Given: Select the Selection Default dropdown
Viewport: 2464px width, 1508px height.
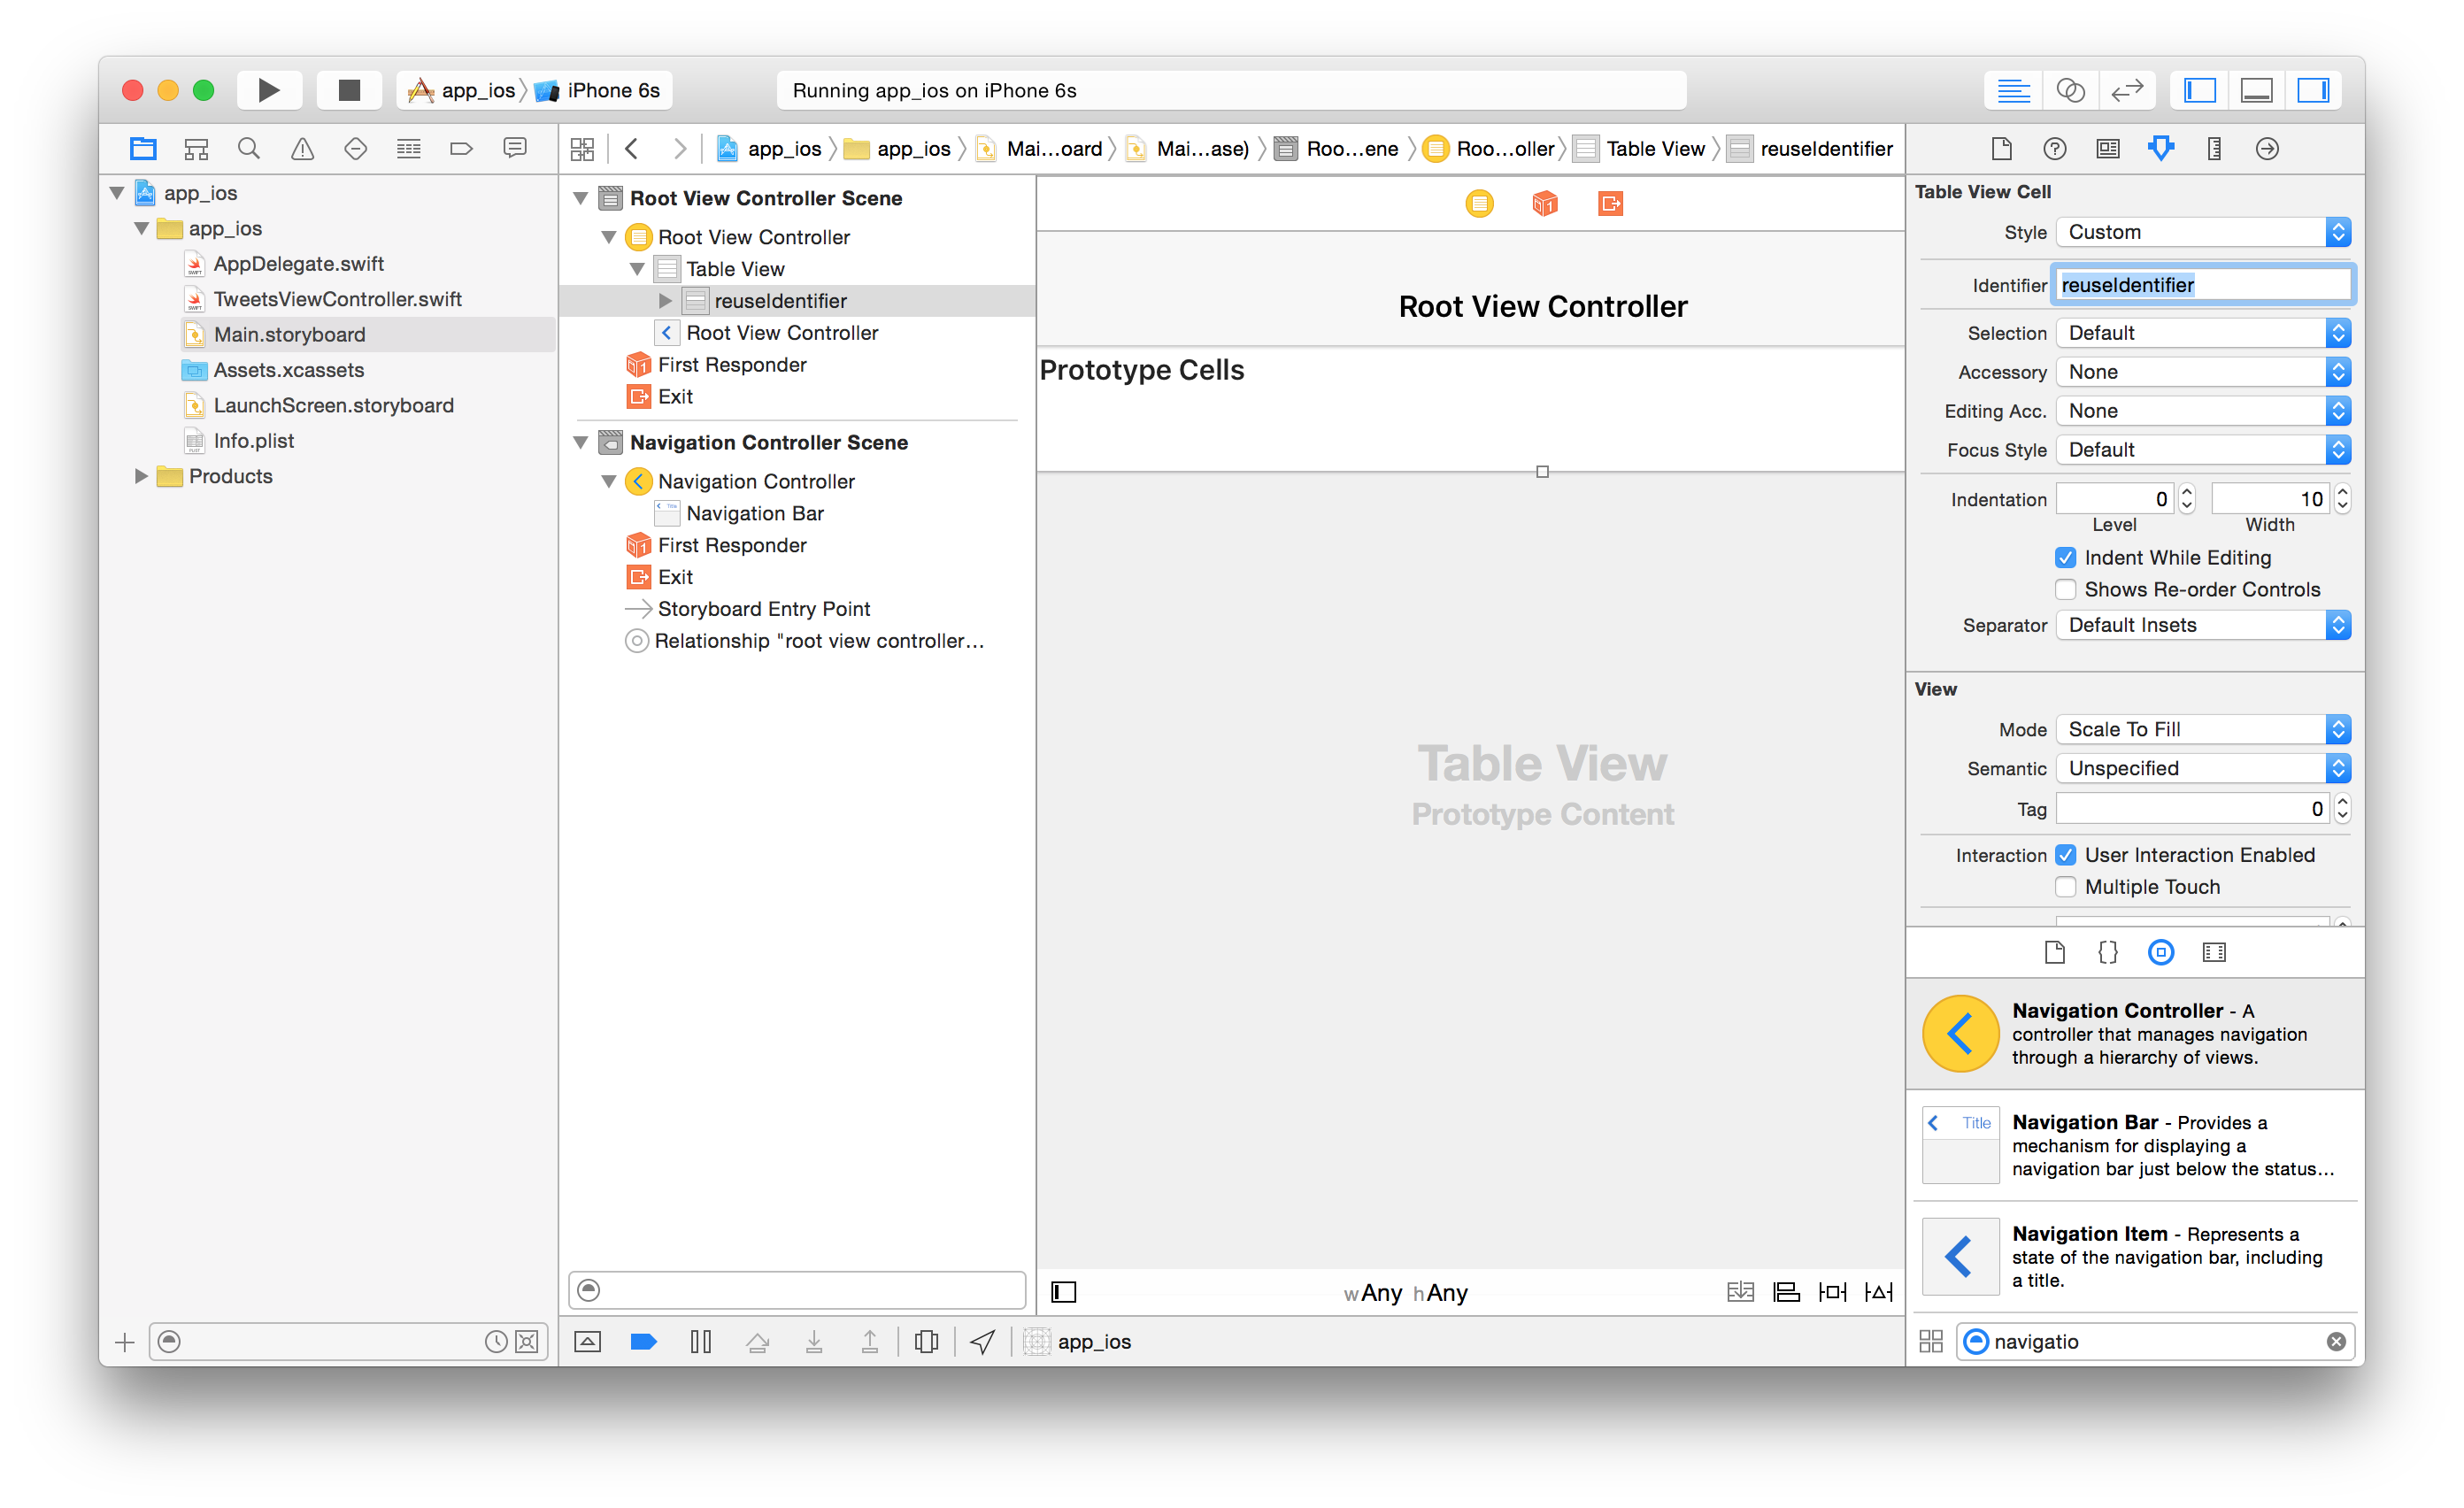Looking at the screenshot, I should click(x=2206, y=329).
